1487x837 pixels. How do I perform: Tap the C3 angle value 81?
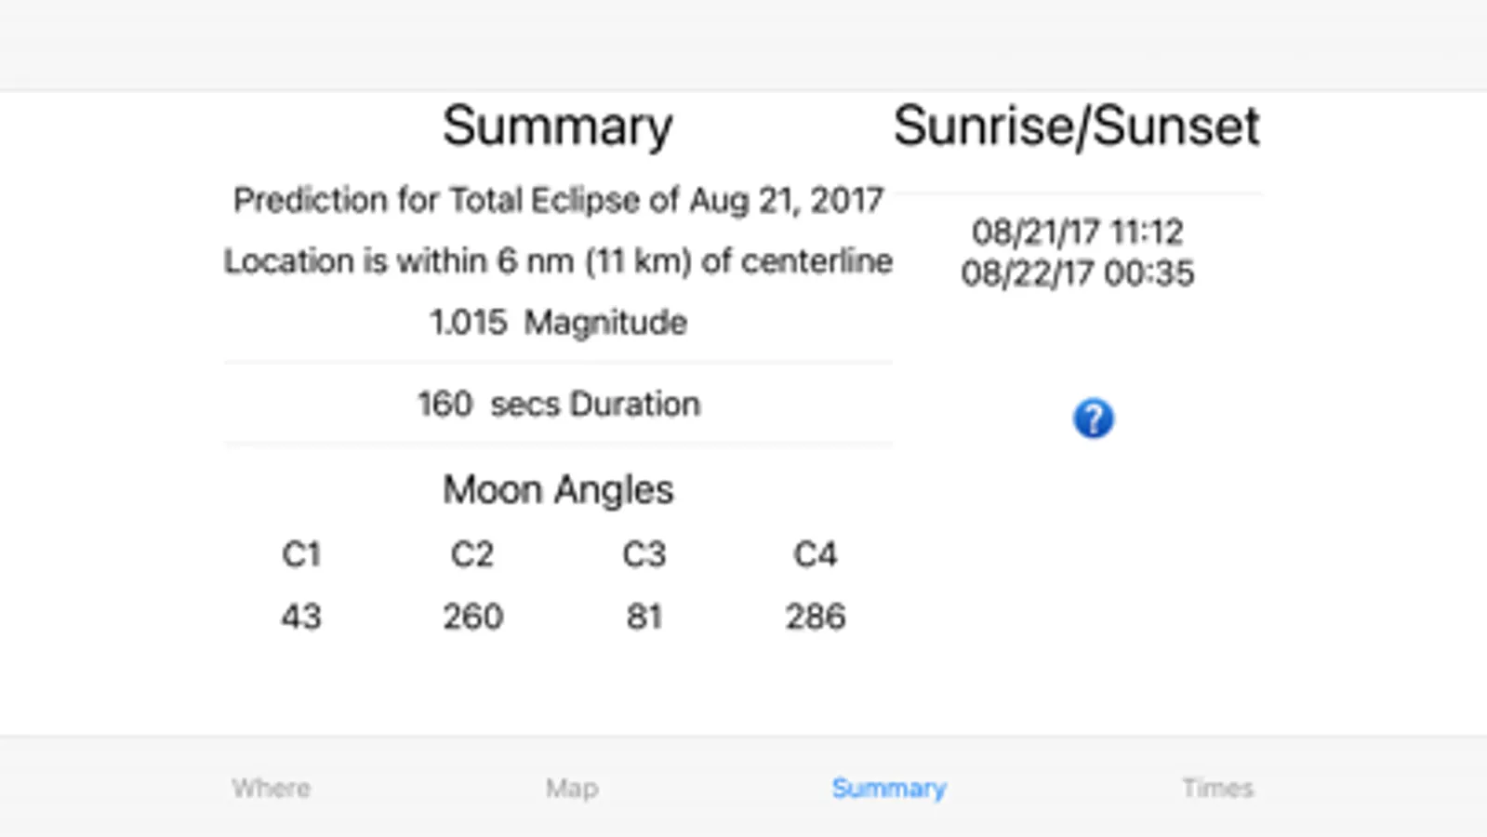coord(644,617)
